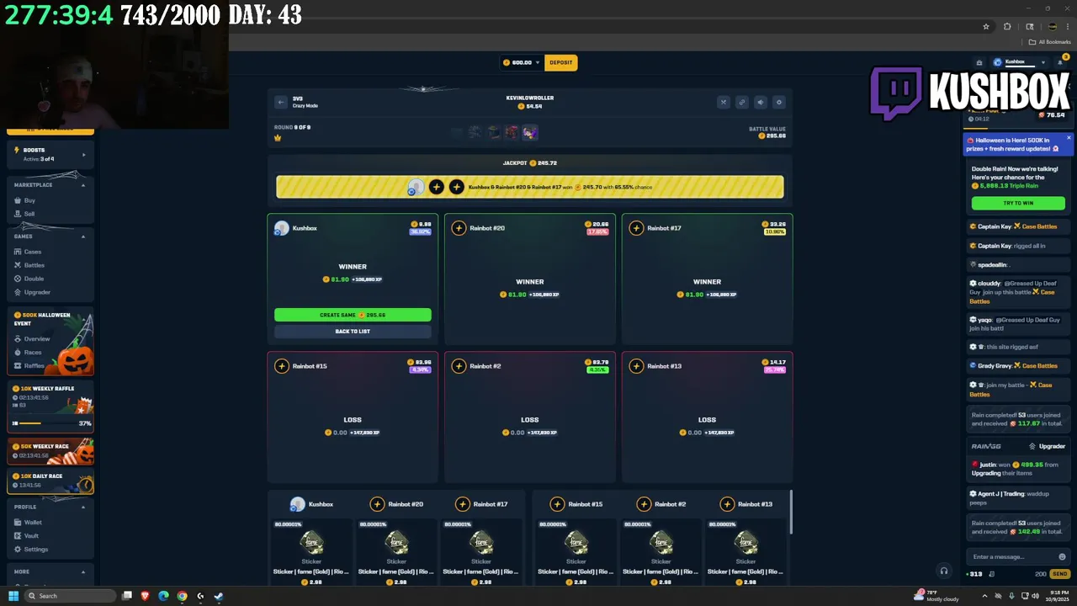
Task: Collapse the Profile section
Action: click(82, 507)
